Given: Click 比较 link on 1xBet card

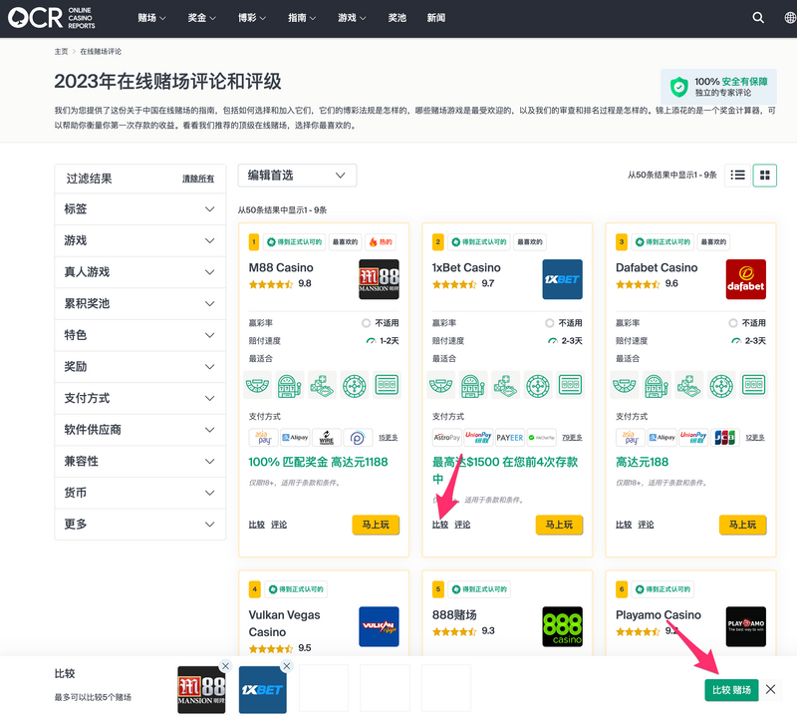Looking at the screenshot, I should pyautogui.click(x=440, y=525).
